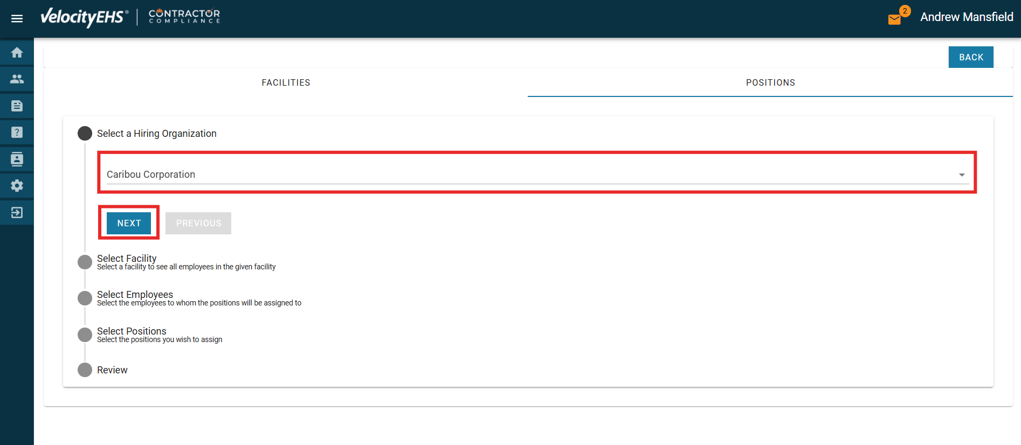
Task: Open the contact badge icon in sidebar
Action: tap(17, 159)
